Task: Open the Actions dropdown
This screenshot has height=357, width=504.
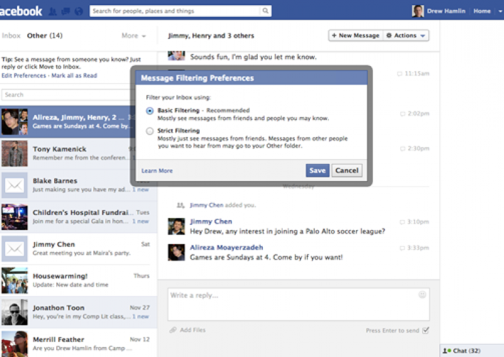Action: 406,35
